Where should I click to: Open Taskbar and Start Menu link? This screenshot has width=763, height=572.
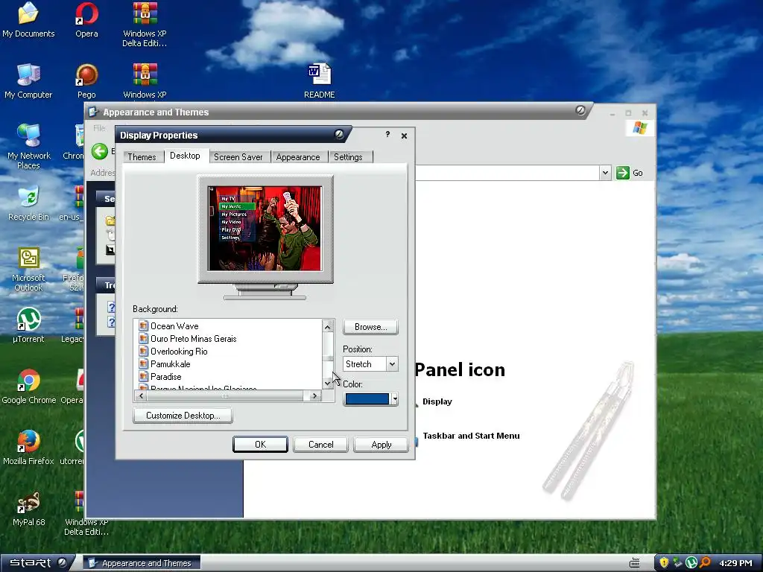(471, 436)
